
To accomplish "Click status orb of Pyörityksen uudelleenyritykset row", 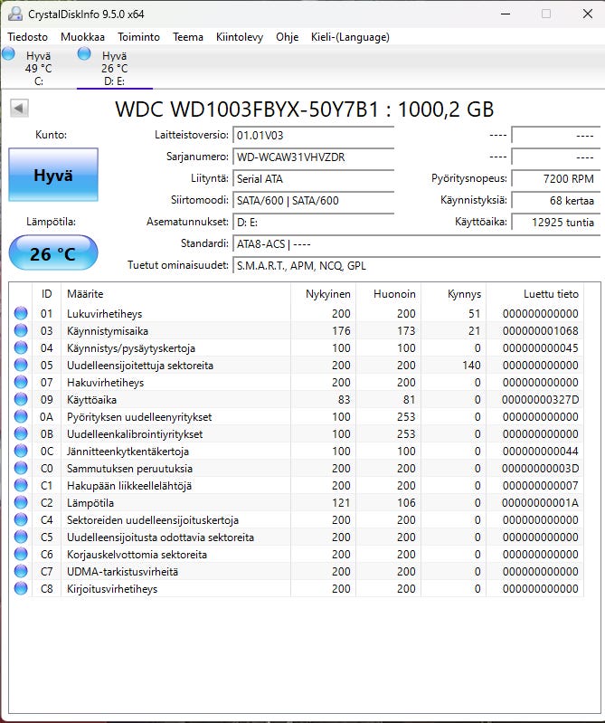I will tap(21, 416).
